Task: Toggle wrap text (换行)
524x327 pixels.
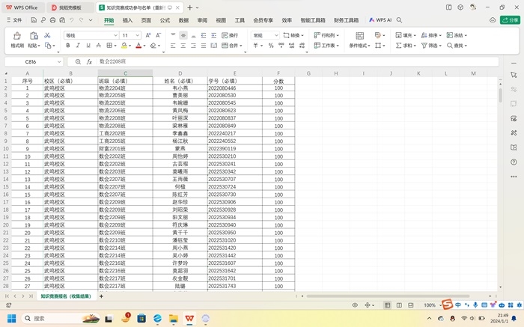Action: coord(231,35)
